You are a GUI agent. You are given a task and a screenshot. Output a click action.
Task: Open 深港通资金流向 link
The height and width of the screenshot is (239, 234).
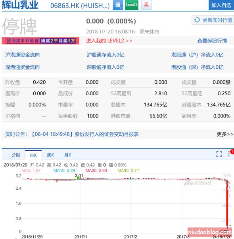(x=22, y=67)
